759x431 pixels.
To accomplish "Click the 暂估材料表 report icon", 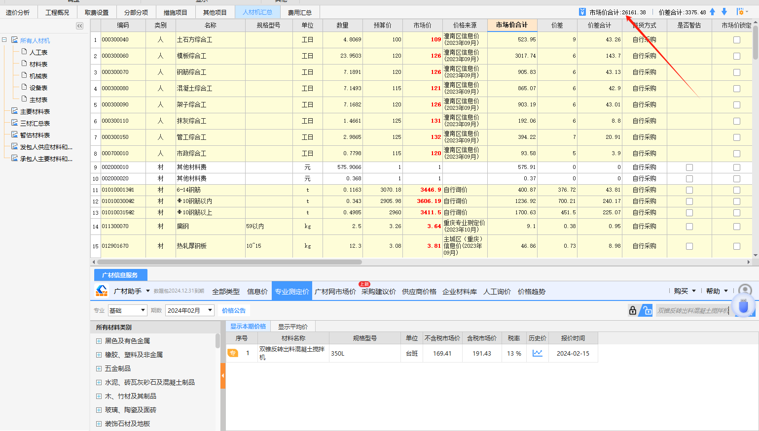I will (x=15, y=134).
